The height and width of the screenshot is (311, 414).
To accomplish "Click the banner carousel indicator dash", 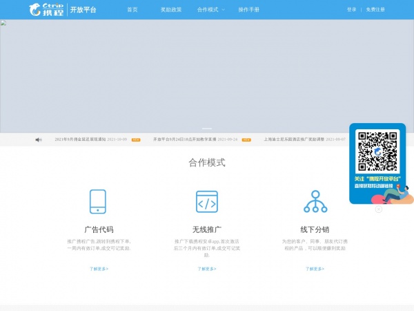I will coord(207,129).
